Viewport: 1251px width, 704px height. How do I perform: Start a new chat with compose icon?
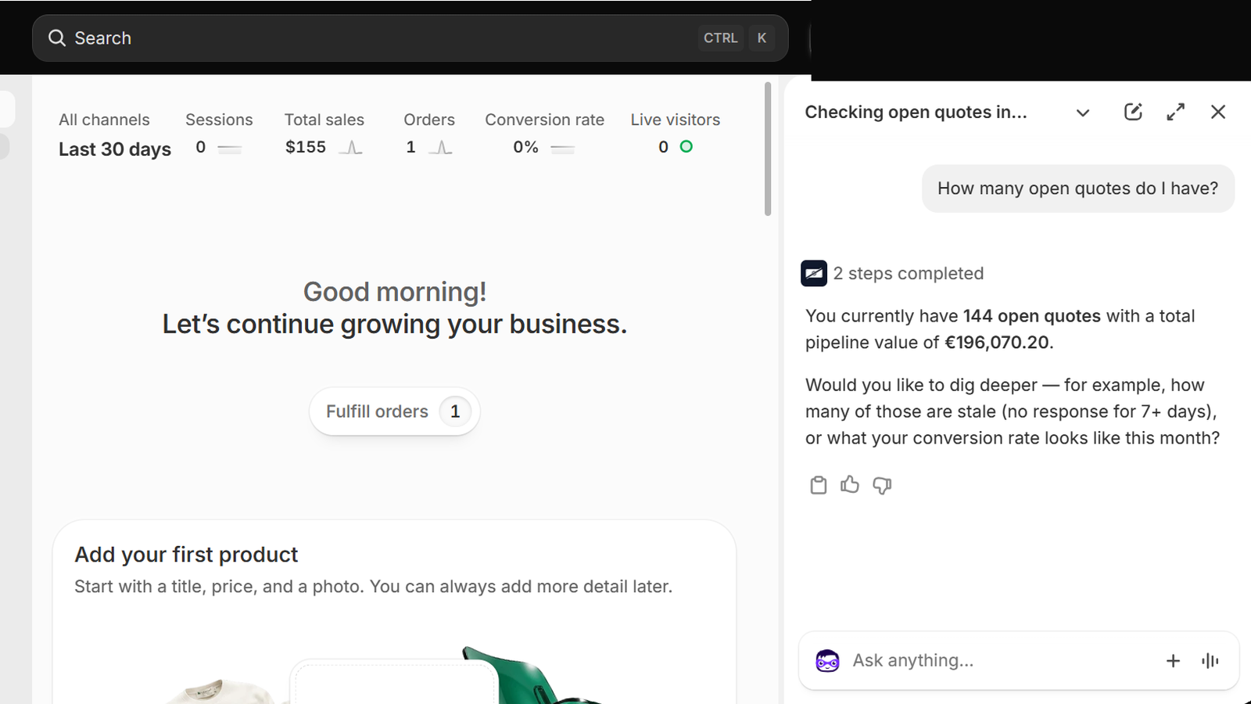tap(1133, 112)
